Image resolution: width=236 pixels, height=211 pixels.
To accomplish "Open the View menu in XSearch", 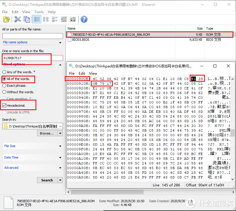I will pyautogui.click(x=26, y=12).
